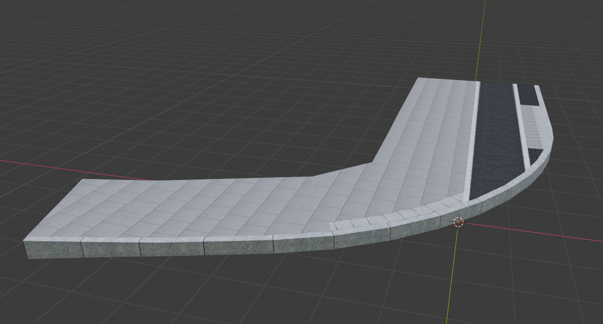Click the small dark triangular patch beside the right curb
Viewport: 603px width, 324px height.
(x=534, y=155)
